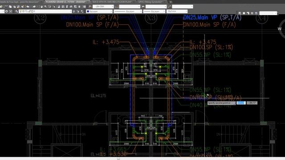Open a new drawing tab with plus
Screen dimensions: 285x160
point(171,2)
